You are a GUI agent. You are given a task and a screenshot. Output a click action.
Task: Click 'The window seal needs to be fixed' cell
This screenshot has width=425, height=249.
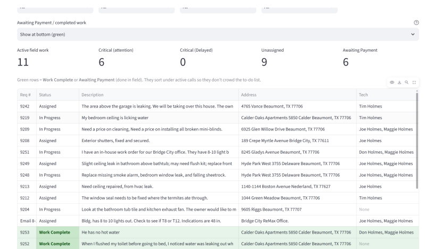tap(159, 198)
